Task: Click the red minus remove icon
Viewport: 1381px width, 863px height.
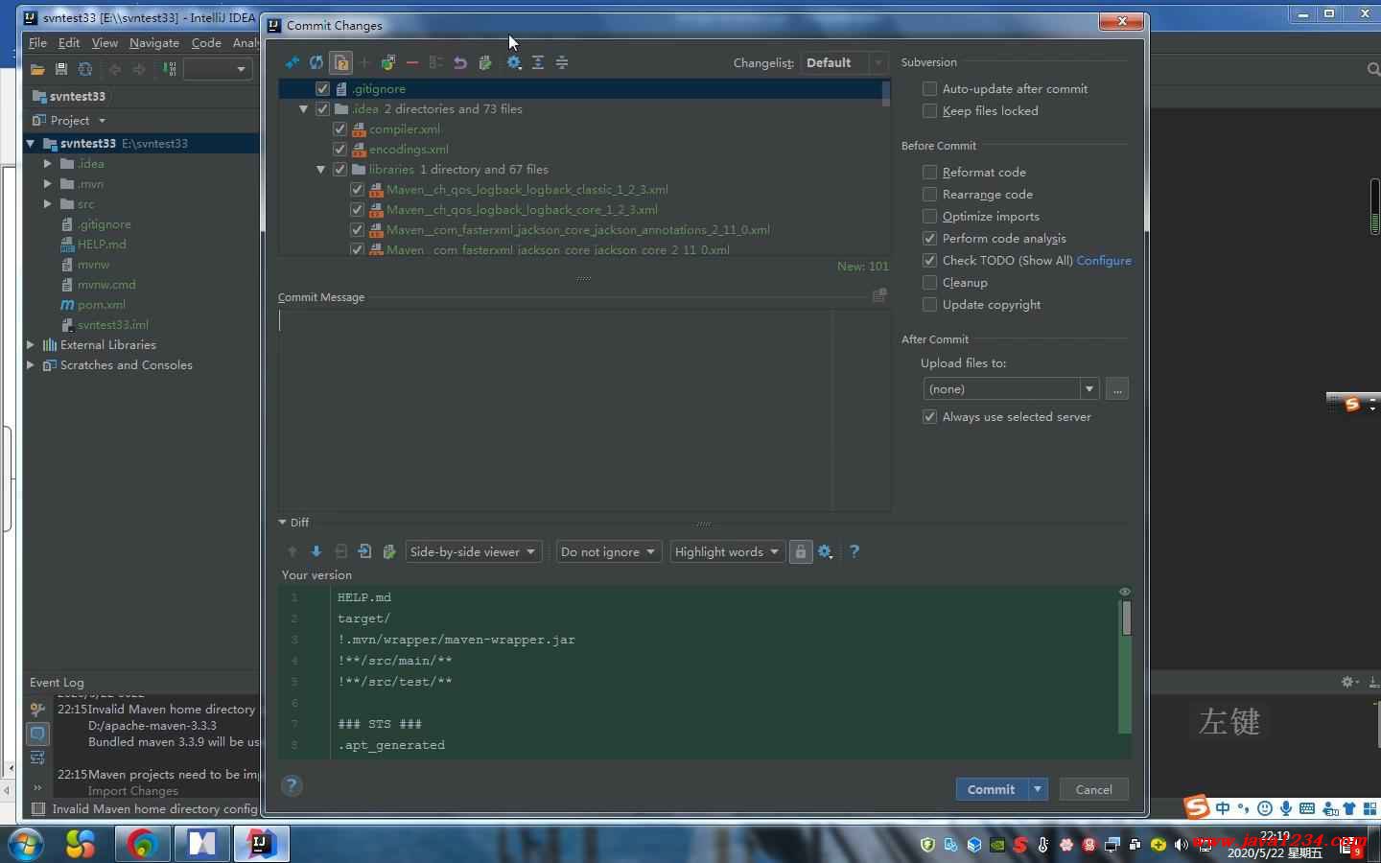Action: [x=412, y=62]
